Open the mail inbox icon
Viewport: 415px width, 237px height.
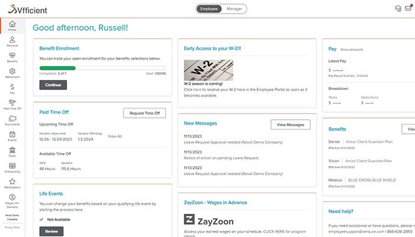408,9
